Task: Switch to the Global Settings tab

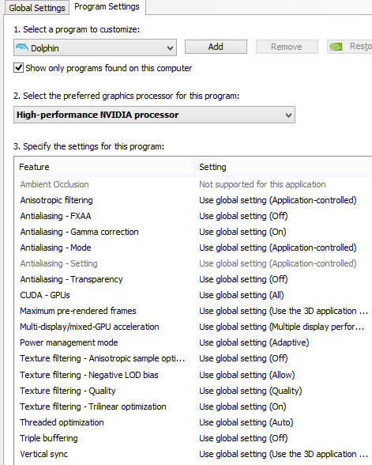Action: coord(37,8)
